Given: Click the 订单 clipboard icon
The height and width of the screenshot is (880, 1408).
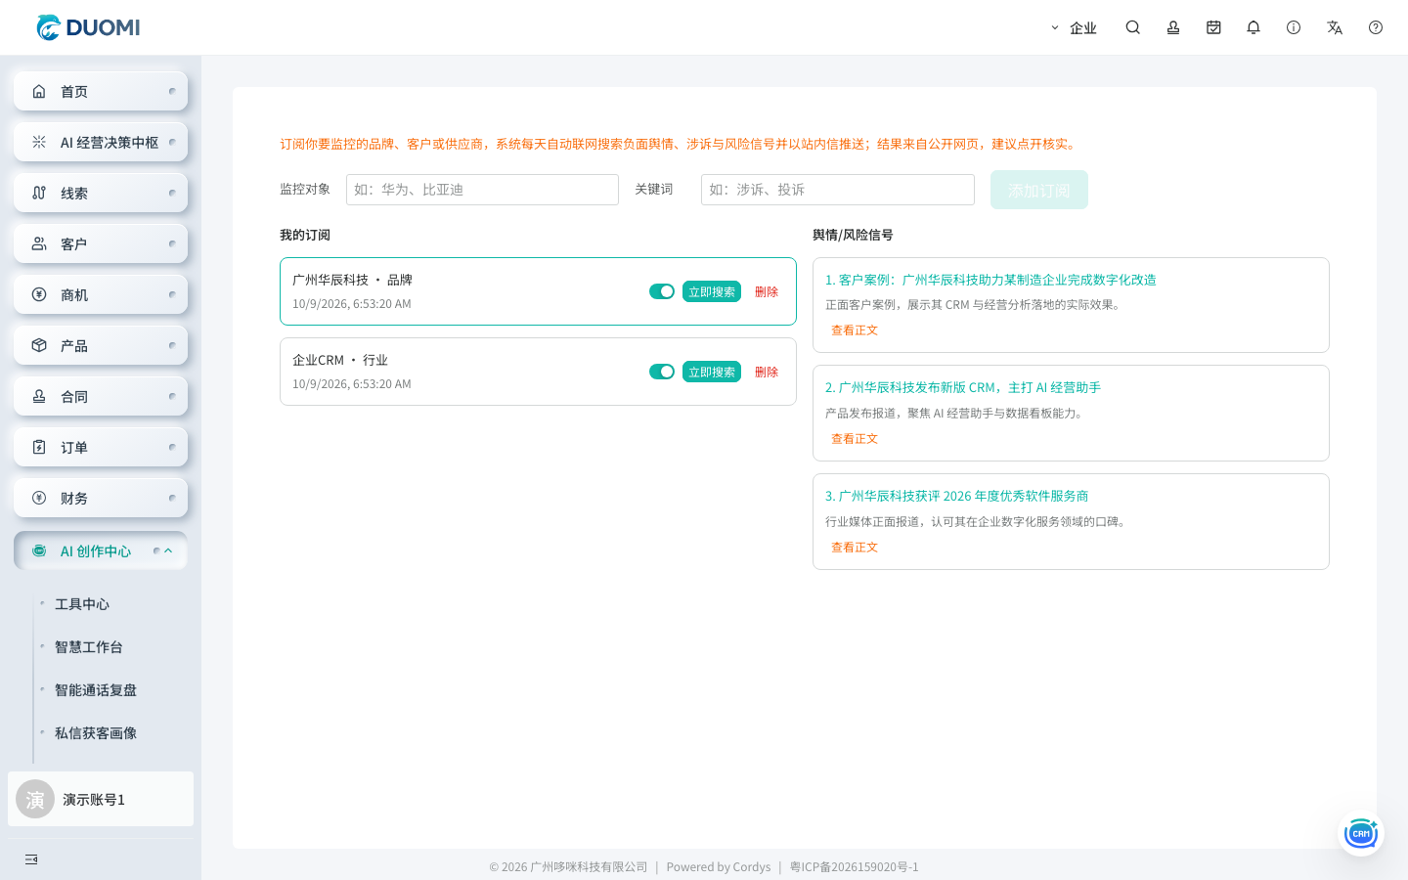Looking at the screenshot, I should point(39,447).
